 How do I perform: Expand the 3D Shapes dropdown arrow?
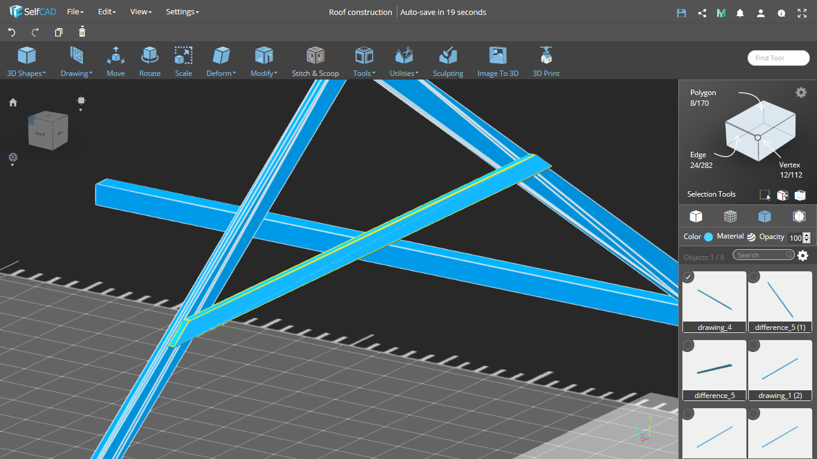[45, 74]
